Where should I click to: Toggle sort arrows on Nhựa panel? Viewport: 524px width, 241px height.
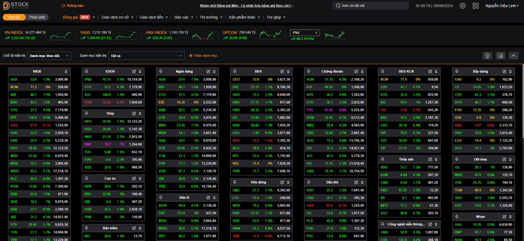coord(511,217)
